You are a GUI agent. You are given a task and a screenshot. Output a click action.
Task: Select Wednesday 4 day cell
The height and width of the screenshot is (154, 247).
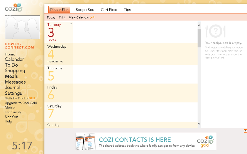coord(59,54)
